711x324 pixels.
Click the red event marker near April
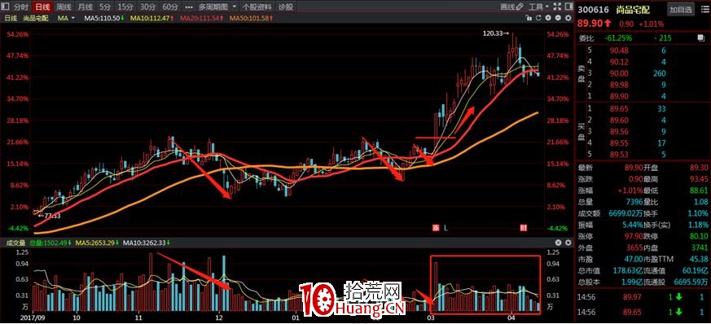click(524, 229)
